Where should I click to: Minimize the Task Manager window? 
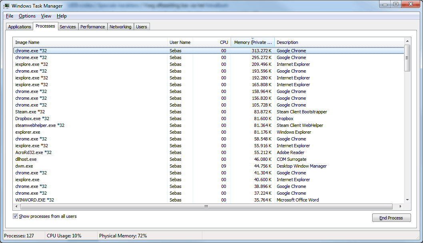(385, 4)
